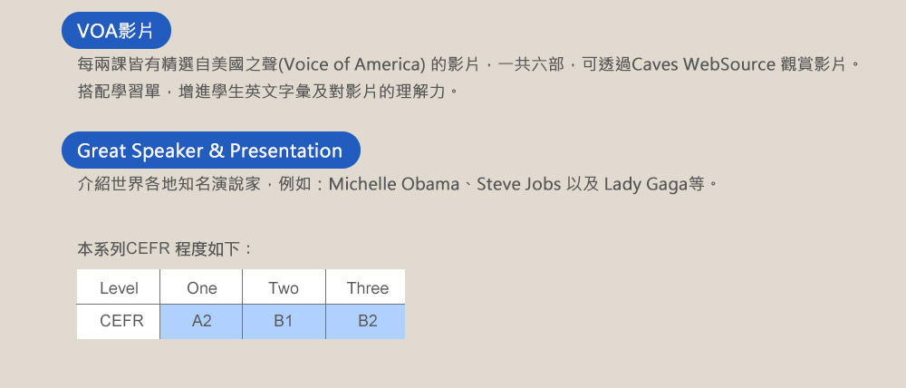Click the B1 table cell

(x=284, y=322)
